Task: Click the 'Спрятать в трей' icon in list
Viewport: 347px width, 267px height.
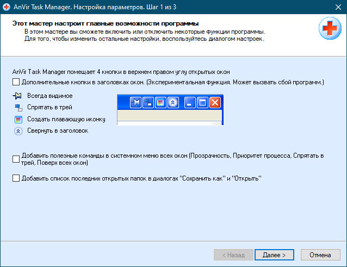Action: pos(18,108)
